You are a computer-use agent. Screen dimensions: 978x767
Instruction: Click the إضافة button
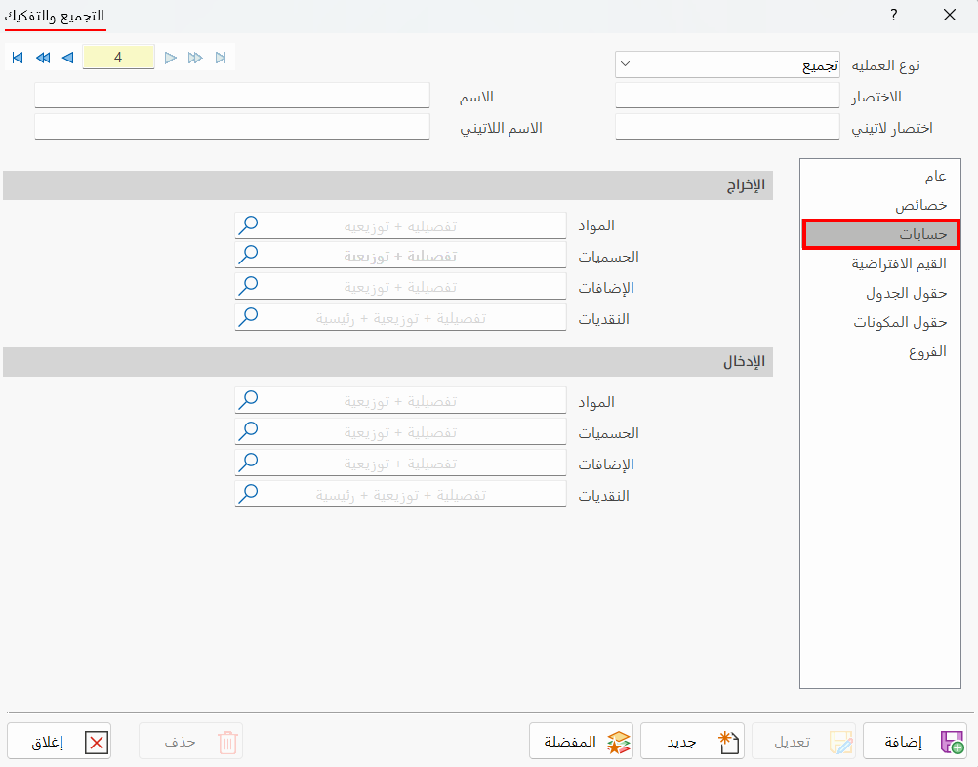tap(915, 742)
